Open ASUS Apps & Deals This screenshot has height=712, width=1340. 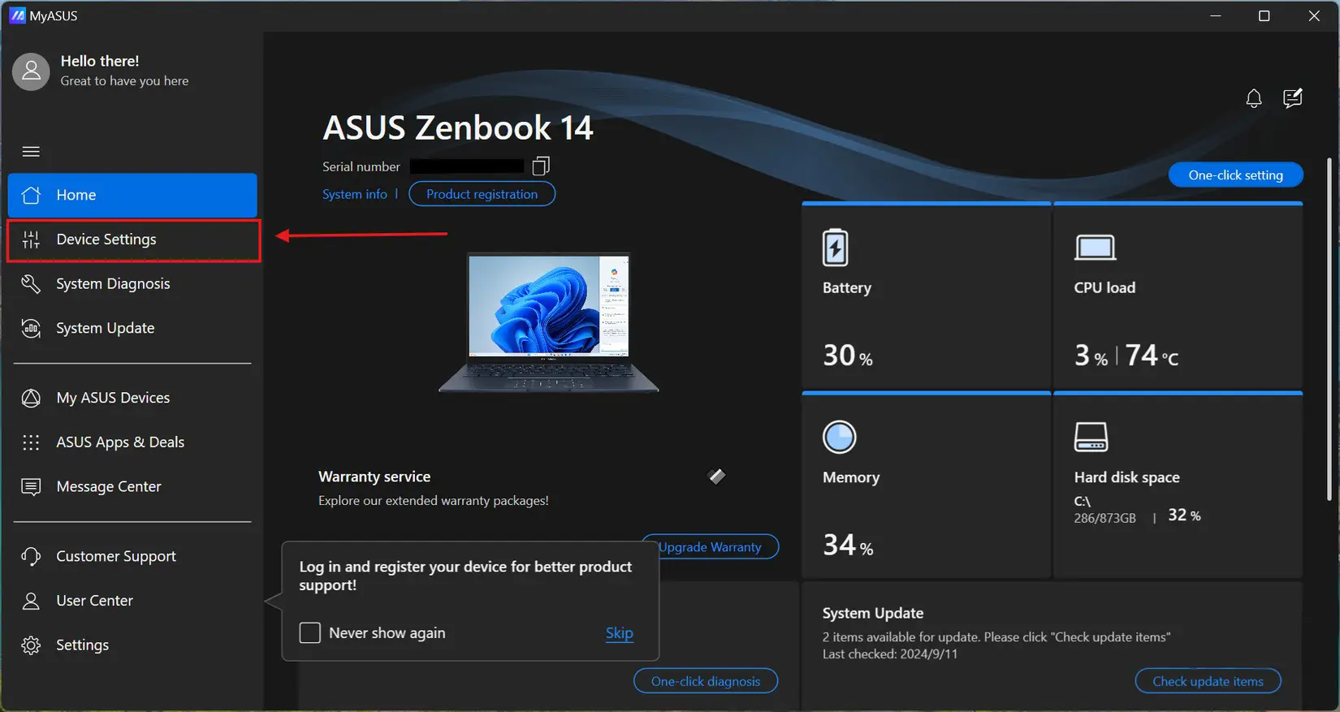point(132,442)
